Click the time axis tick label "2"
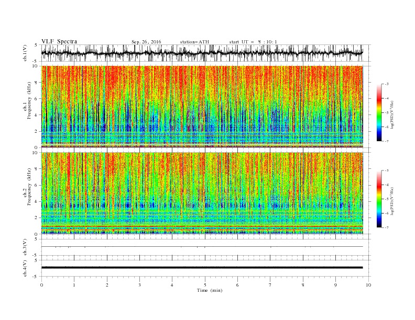Screen dimensions: 415x320 (x=107, y=285)
